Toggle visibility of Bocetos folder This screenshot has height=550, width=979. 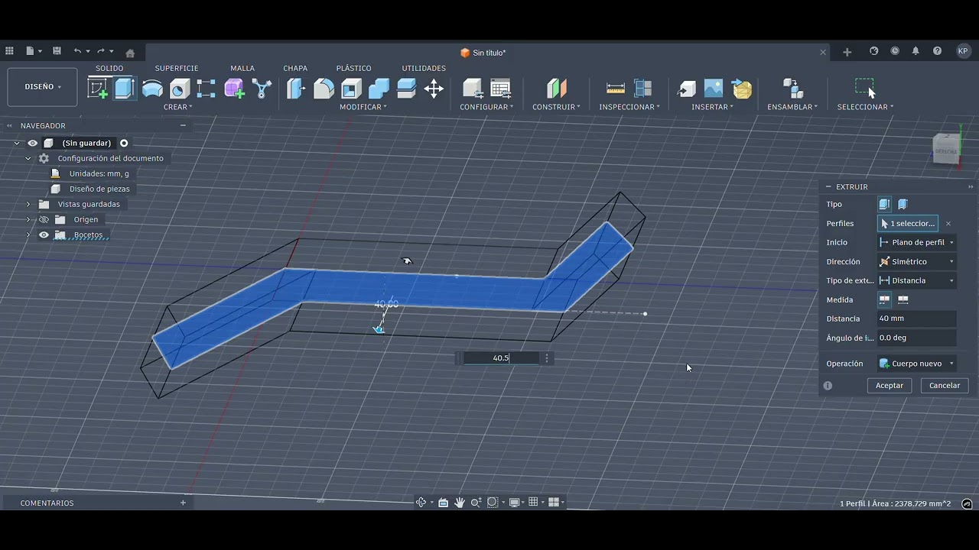click(x=44, y=235)
